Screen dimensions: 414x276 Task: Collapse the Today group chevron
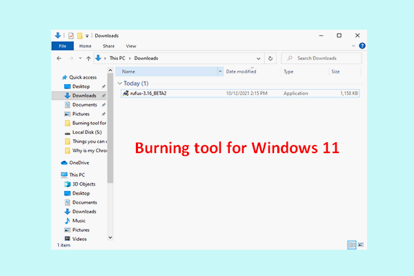tap(119, 83)
